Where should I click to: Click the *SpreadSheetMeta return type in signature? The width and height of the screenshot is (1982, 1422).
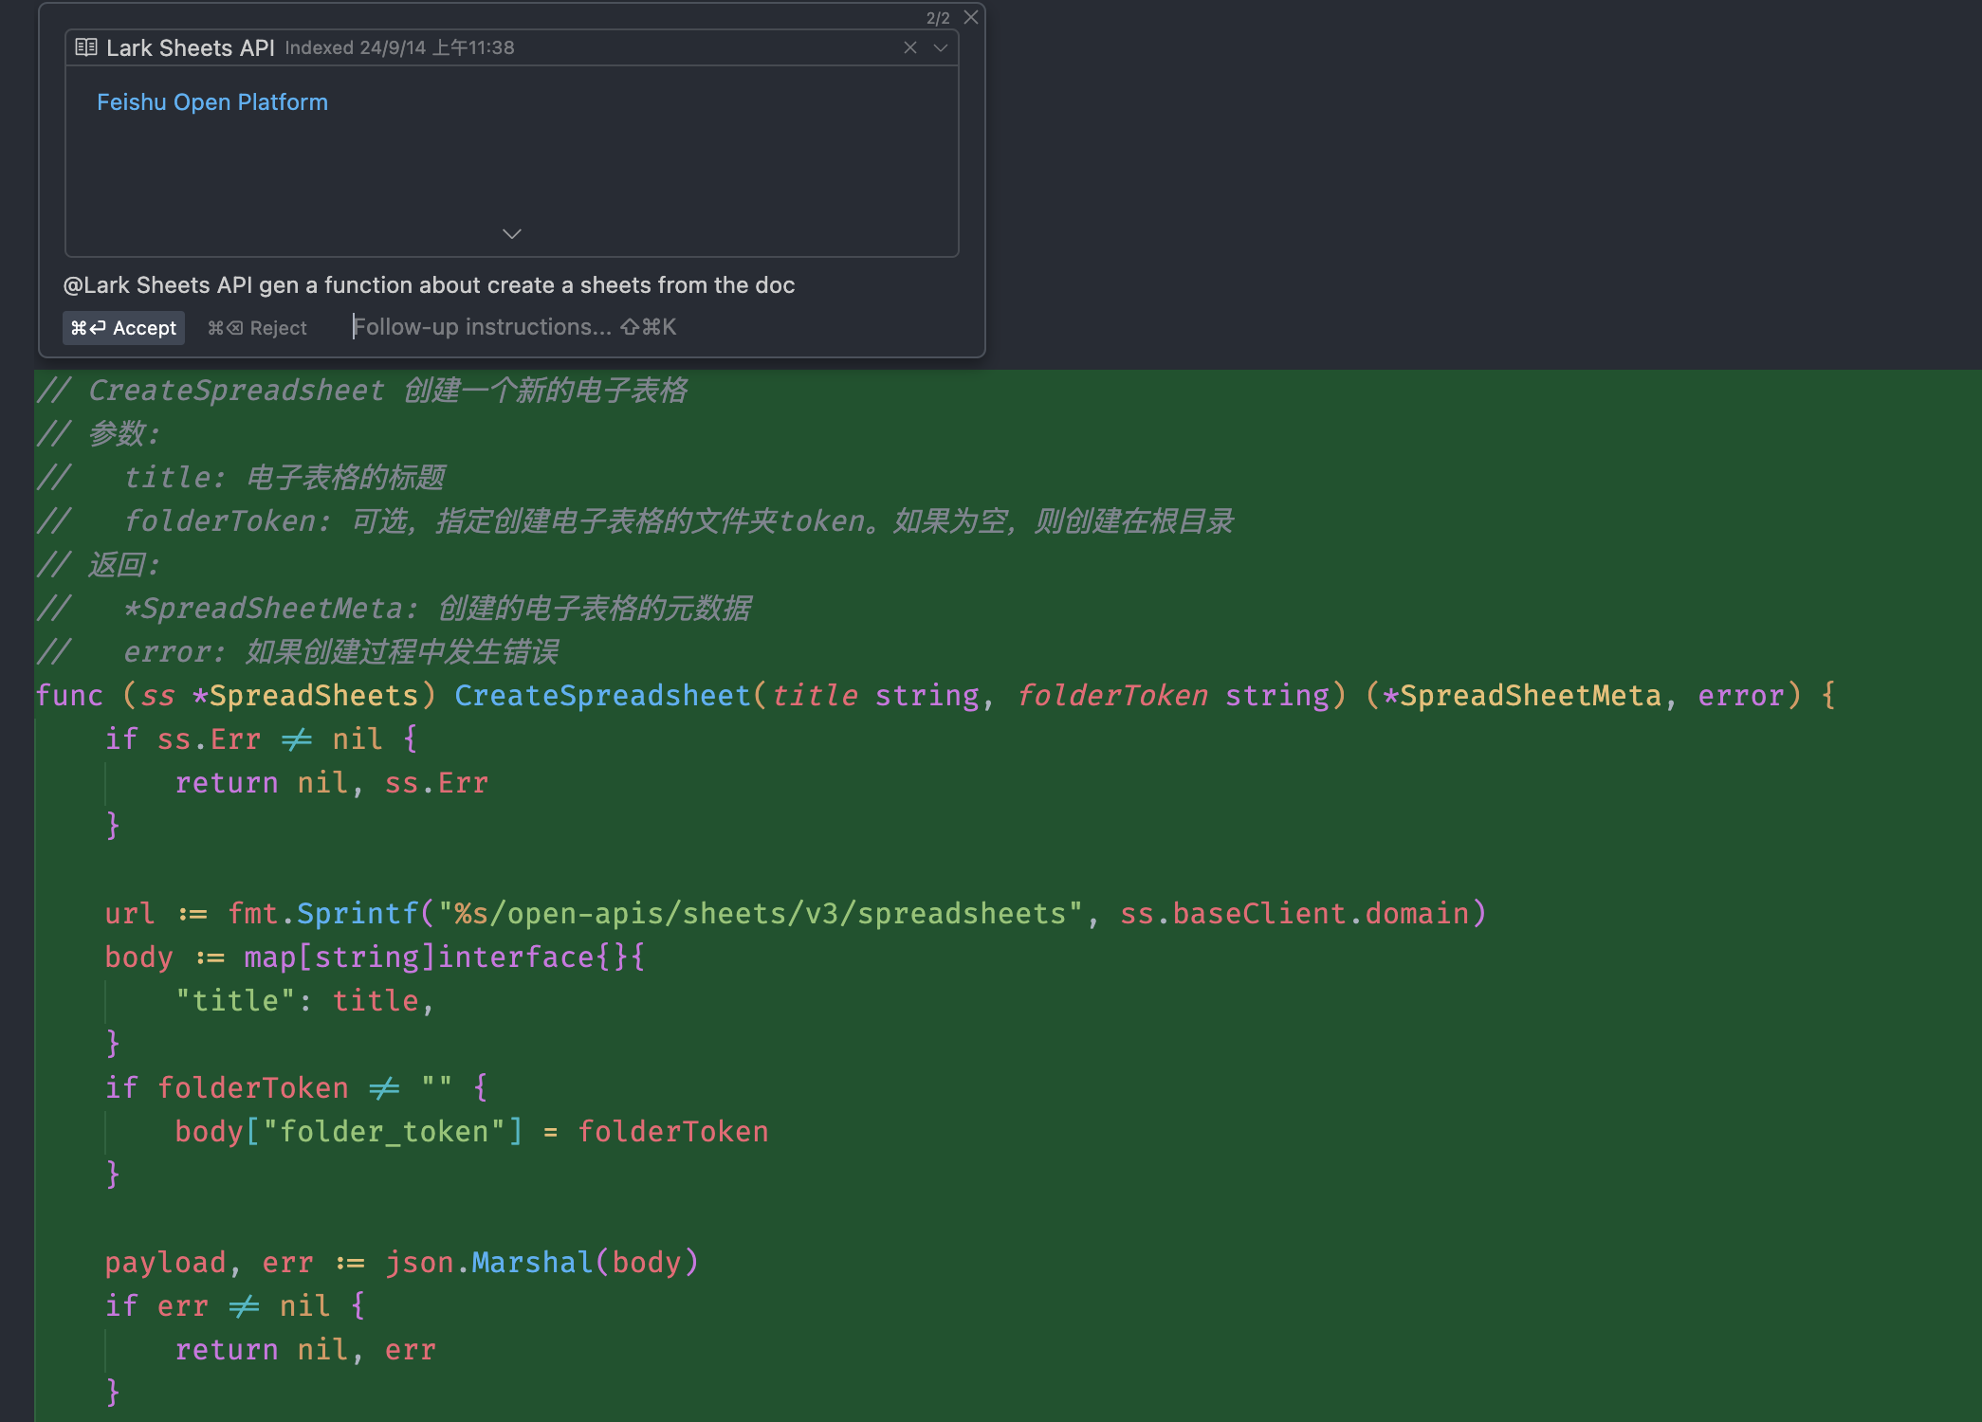(1521, 696)
